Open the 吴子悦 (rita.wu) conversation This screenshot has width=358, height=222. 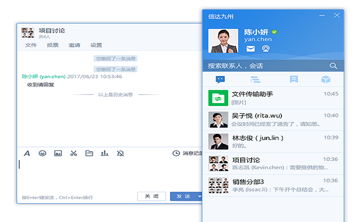273,119
